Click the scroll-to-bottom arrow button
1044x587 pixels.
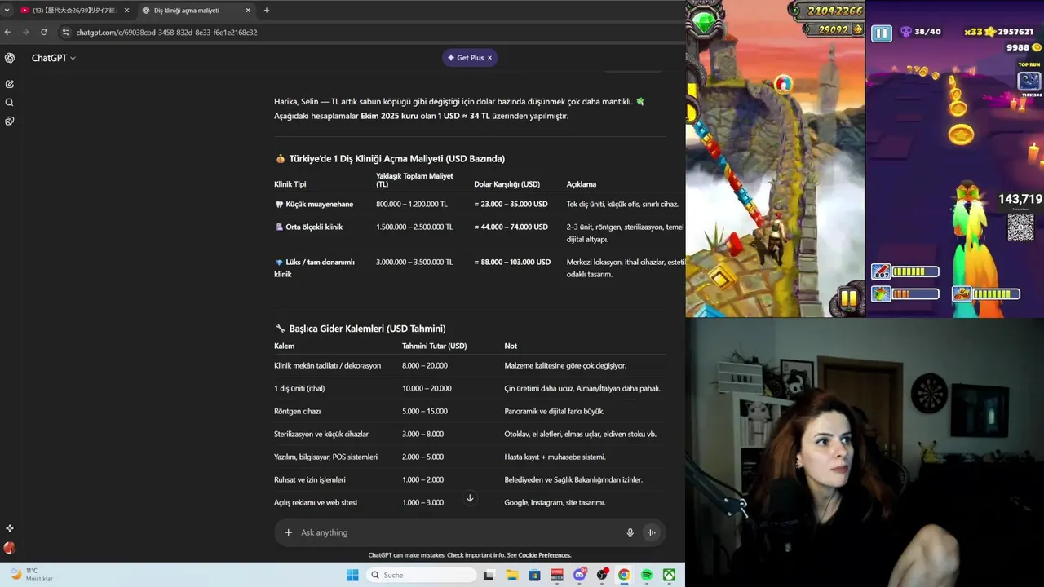(x=470, y=498)
